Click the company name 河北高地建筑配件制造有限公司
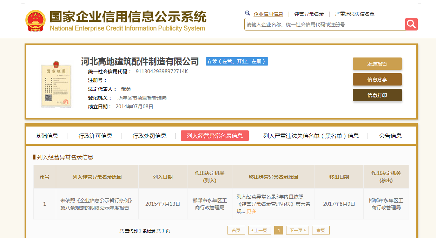The image size is (436, 238). [x=140, y=61]
